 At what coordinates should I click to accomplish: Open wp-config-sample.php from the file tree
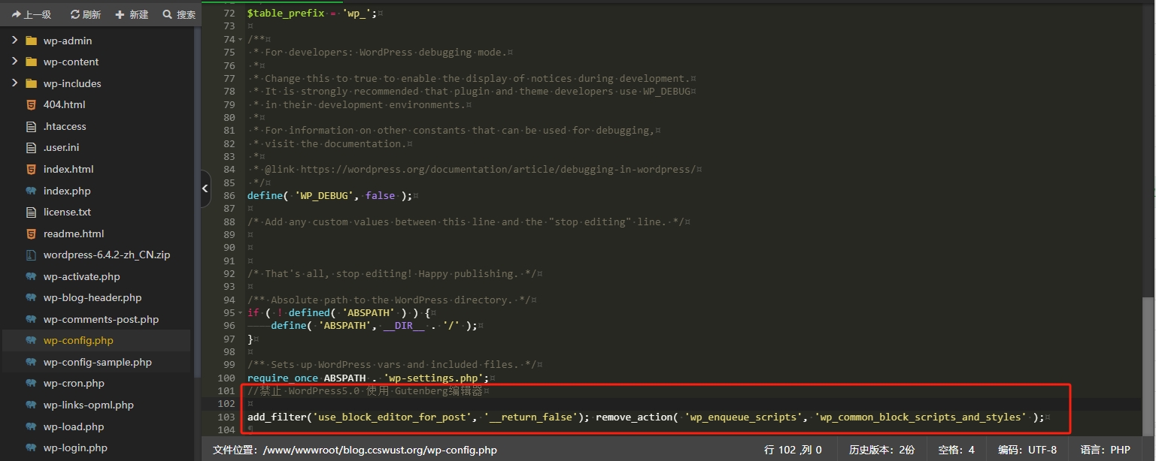point(97,362)
